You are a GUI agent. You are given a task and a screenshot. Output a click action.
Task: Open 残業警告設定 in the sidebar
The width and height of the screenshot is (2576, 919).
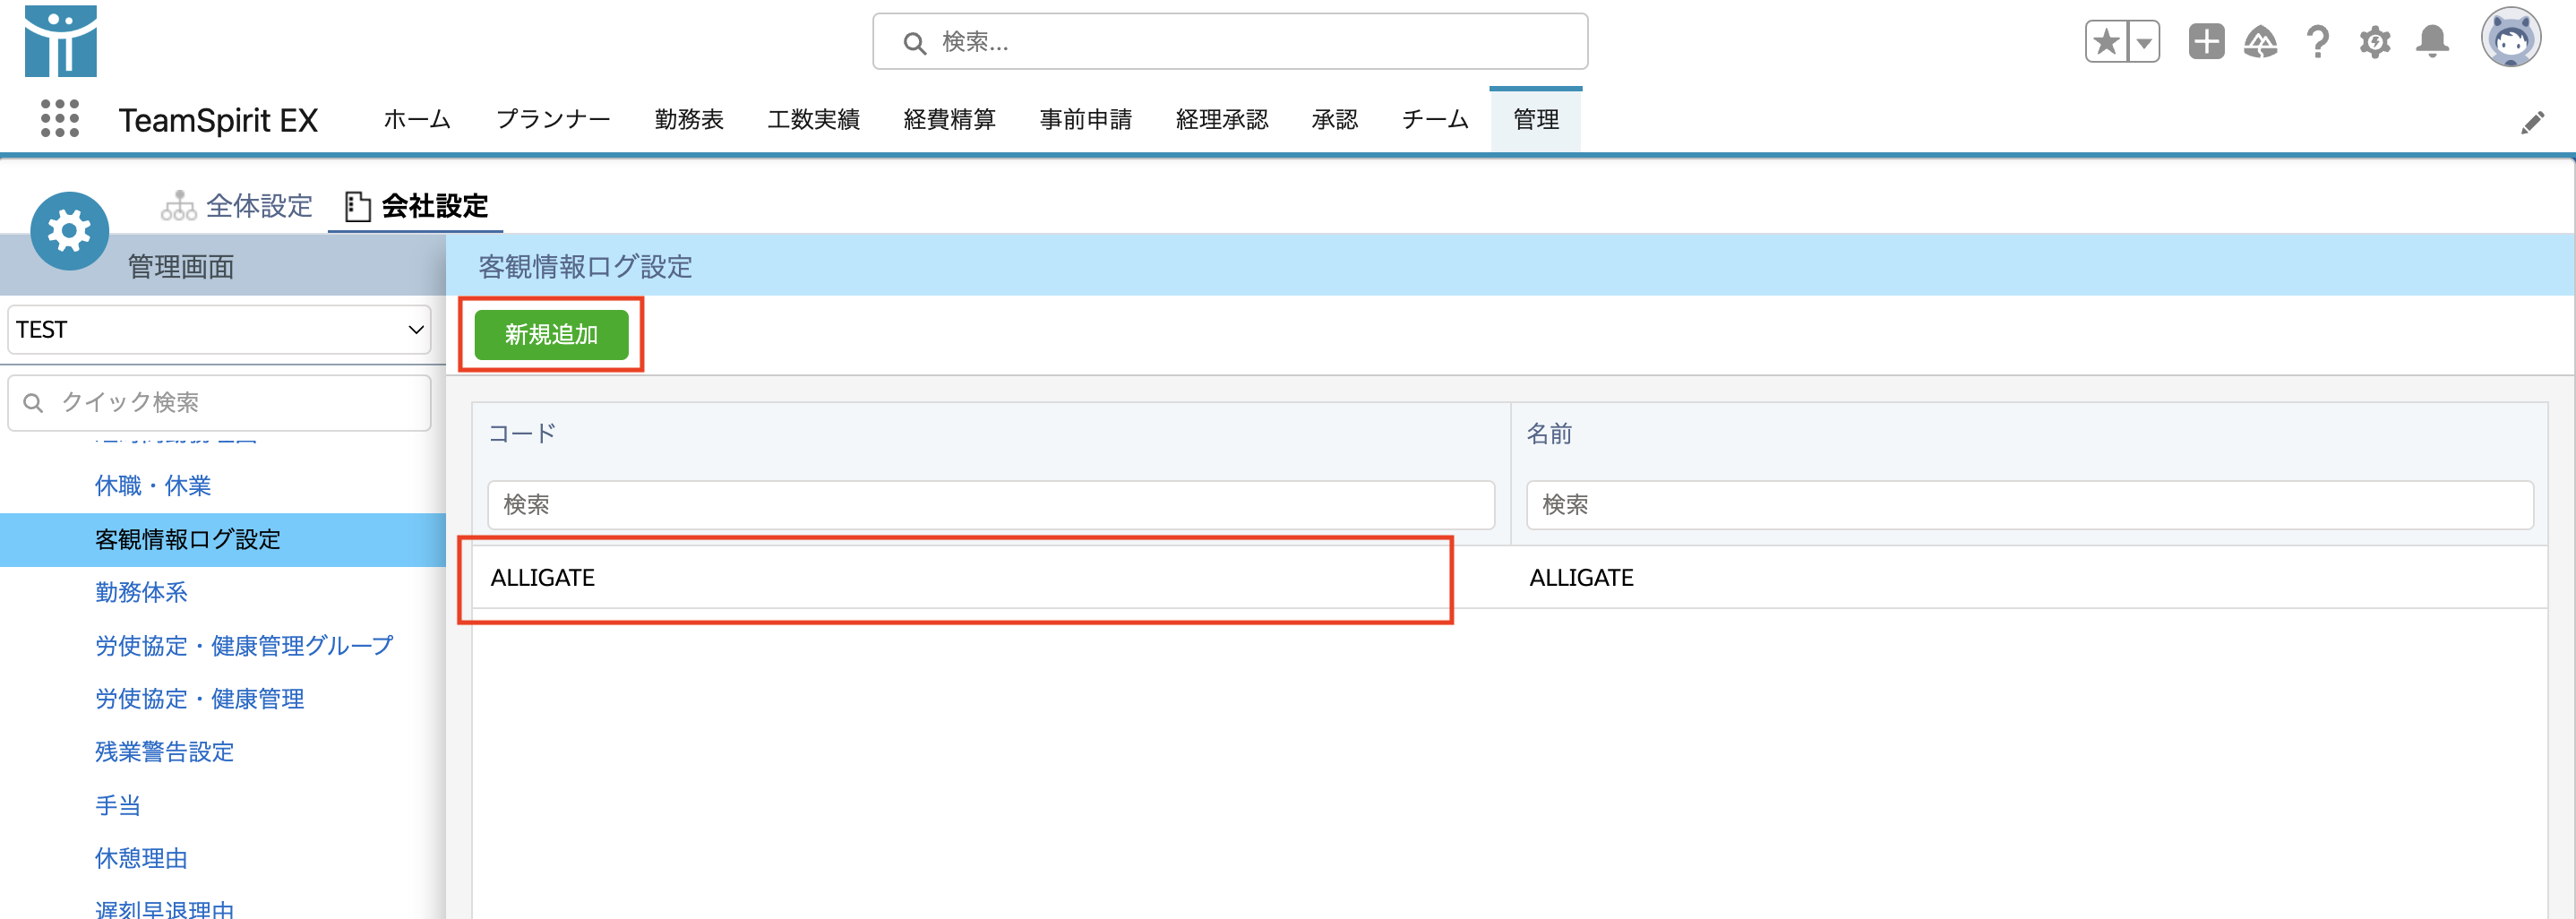164,751
